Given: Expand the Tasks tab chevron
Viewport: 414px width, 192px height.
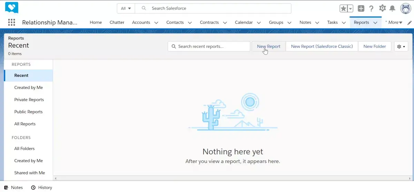Looking at the screenshot, I should click(344, 23).
